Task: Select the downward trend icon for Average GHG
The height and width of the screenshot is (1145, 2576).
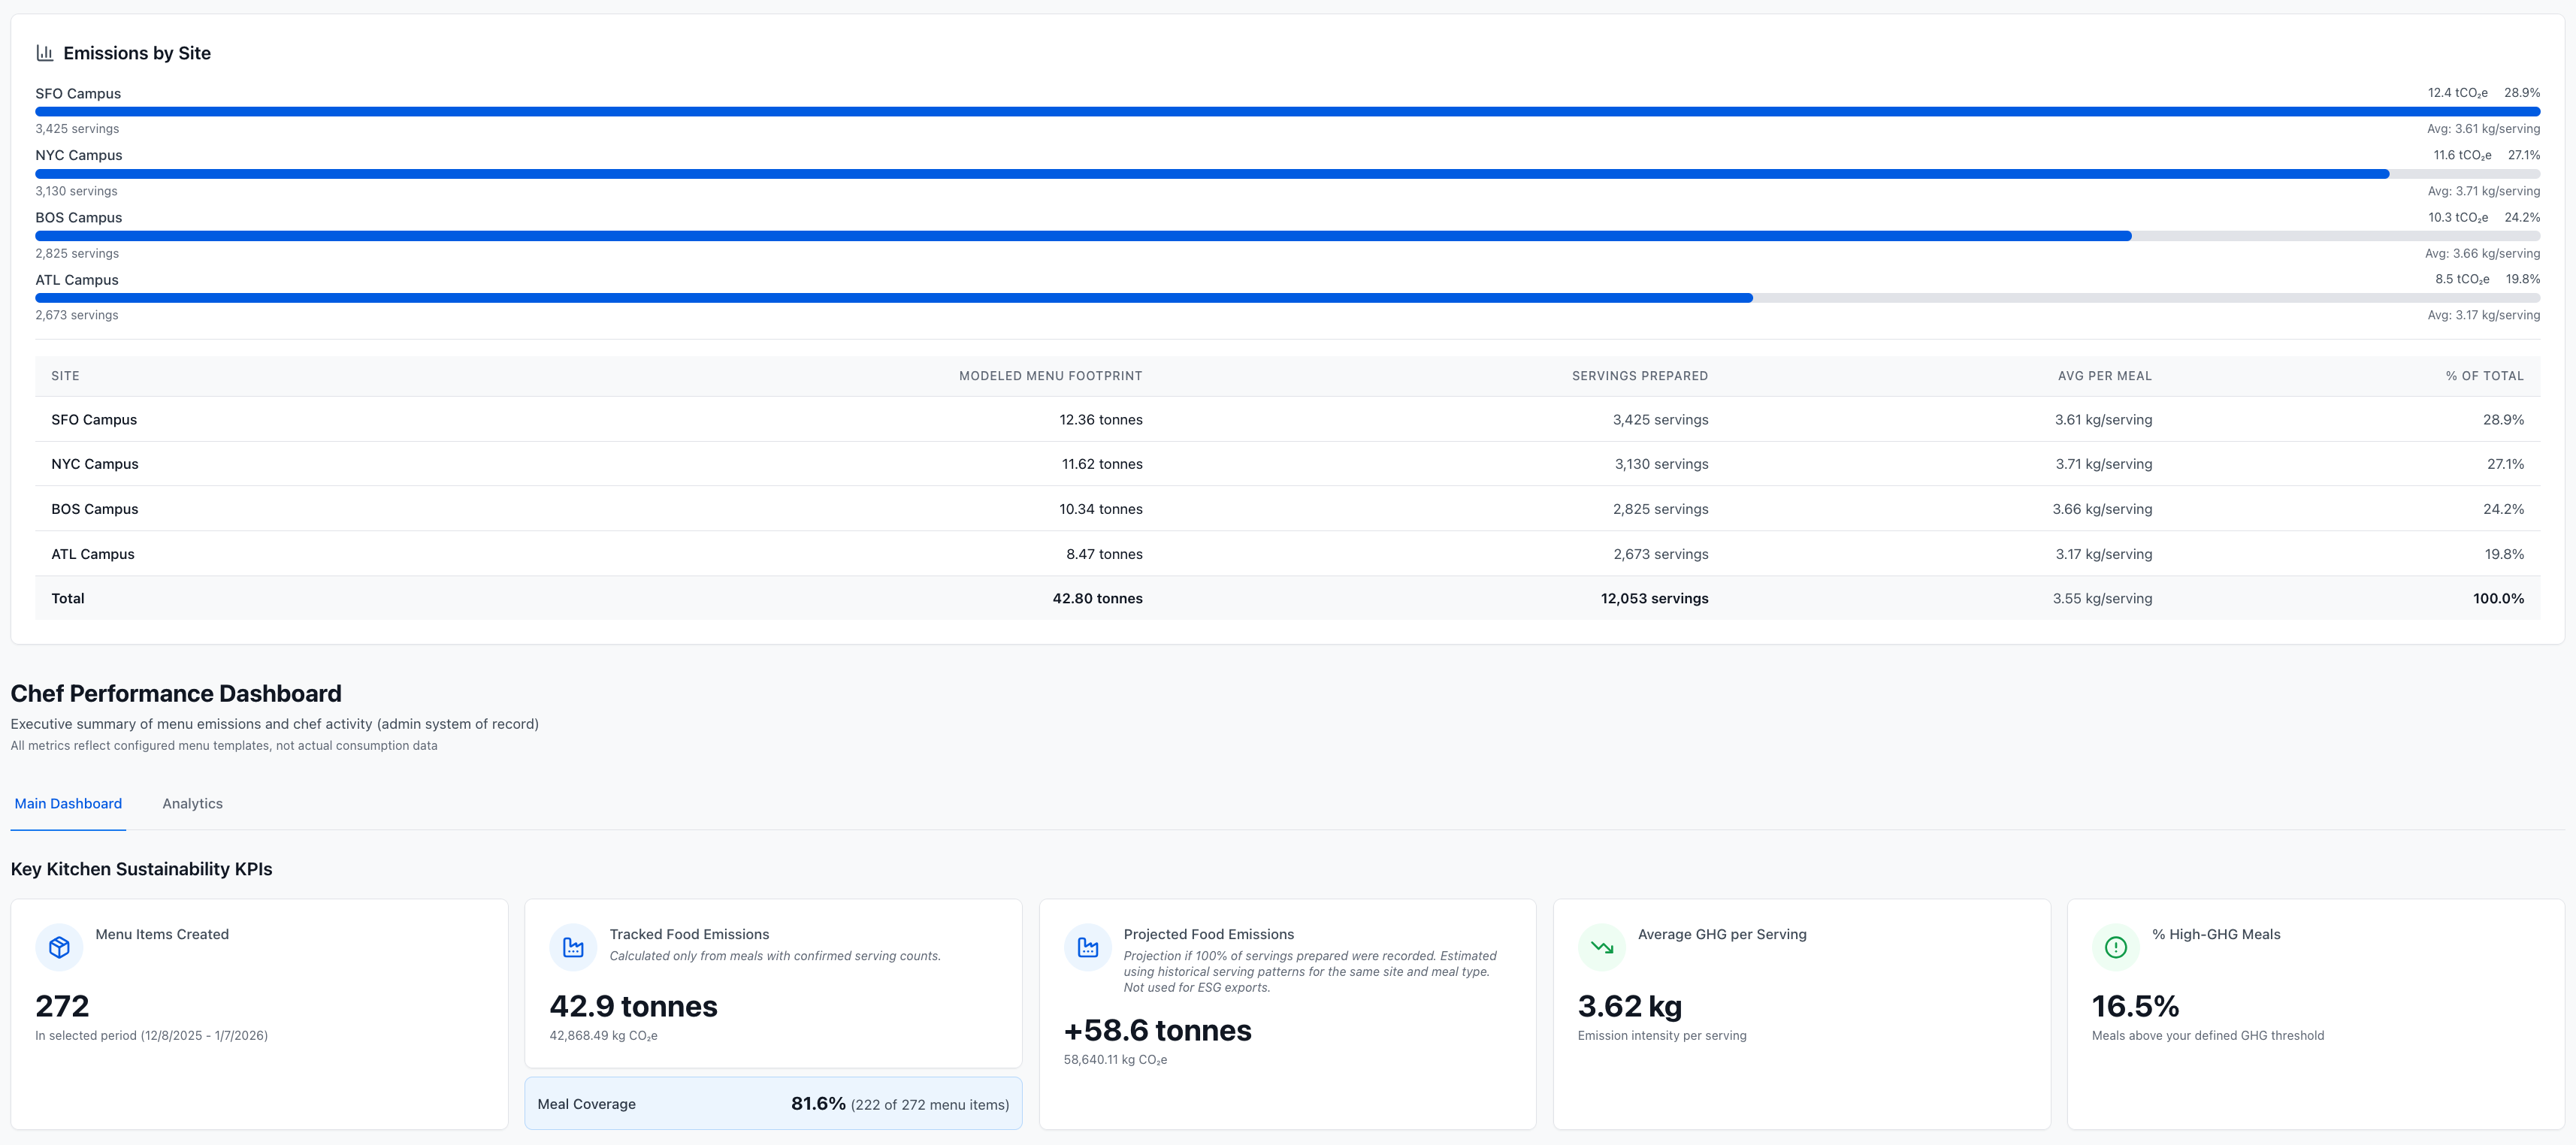Action: (1601, 946)
